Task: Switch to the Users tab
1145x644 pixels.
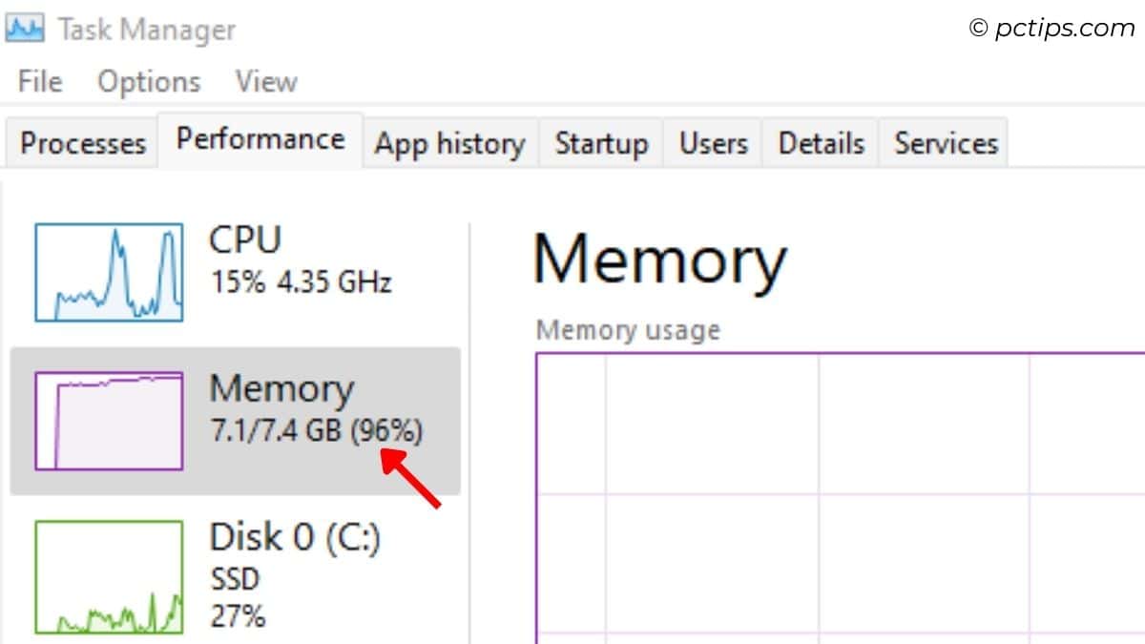Action: (712, 143)
